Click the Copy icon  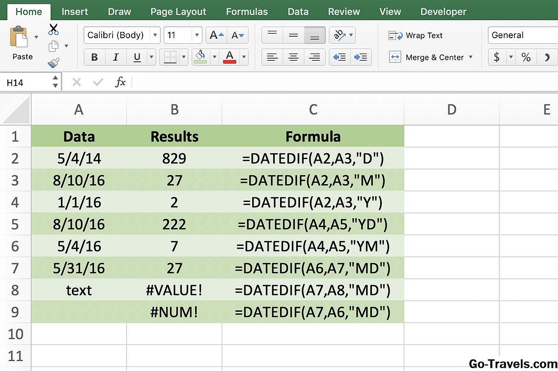[x=53, y=46]
